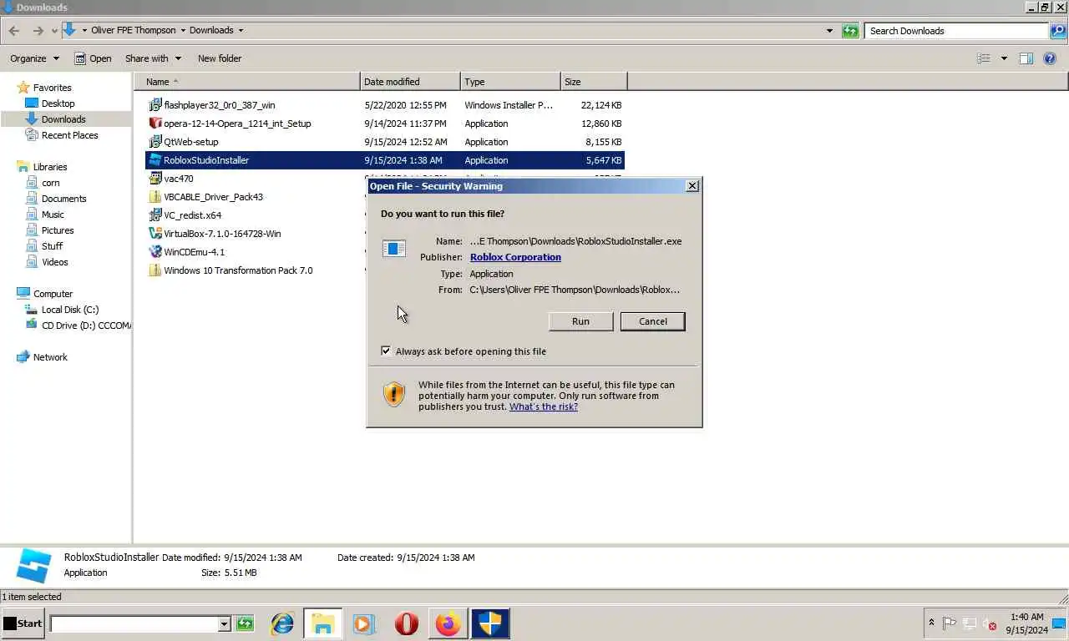Click New folder in the command bar
1069x641 pixels.
220,58
